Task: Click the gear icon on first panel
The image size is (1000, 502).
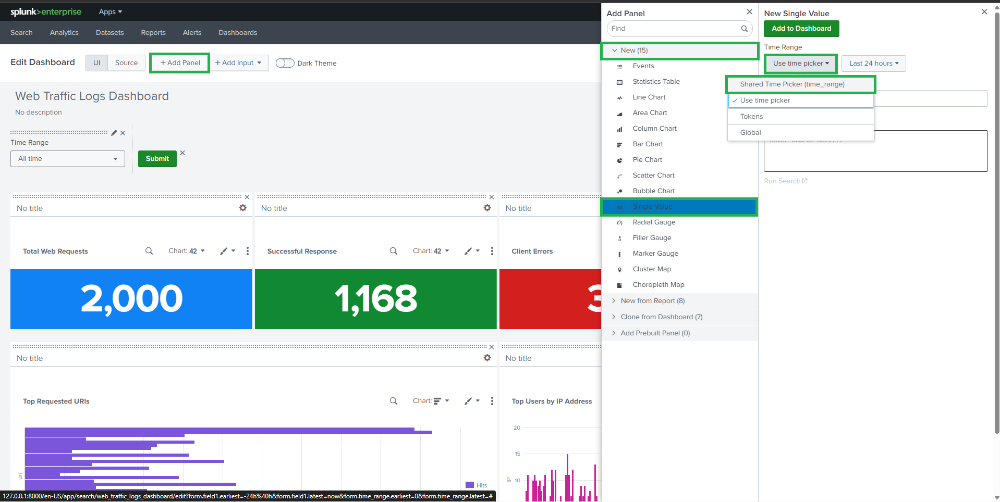Action: (x=243, y=208)
